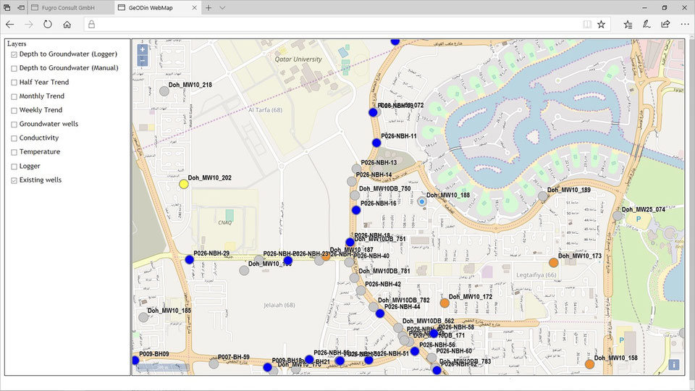Zoom out on the map

coord(142,61)
